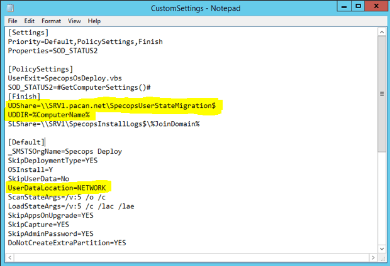Click the horizontal scrollbar track
The width and height of the screenshot is (390, 266).
(x=191, y=258)
